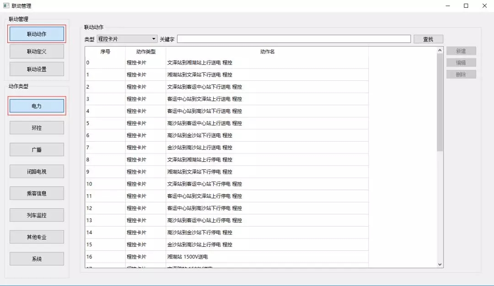Image resolution: width=494 pixels, height=286 pixels.
Task: Select row 湘湖站到文泽站下行送电 程控
Action: pos(226,74)
